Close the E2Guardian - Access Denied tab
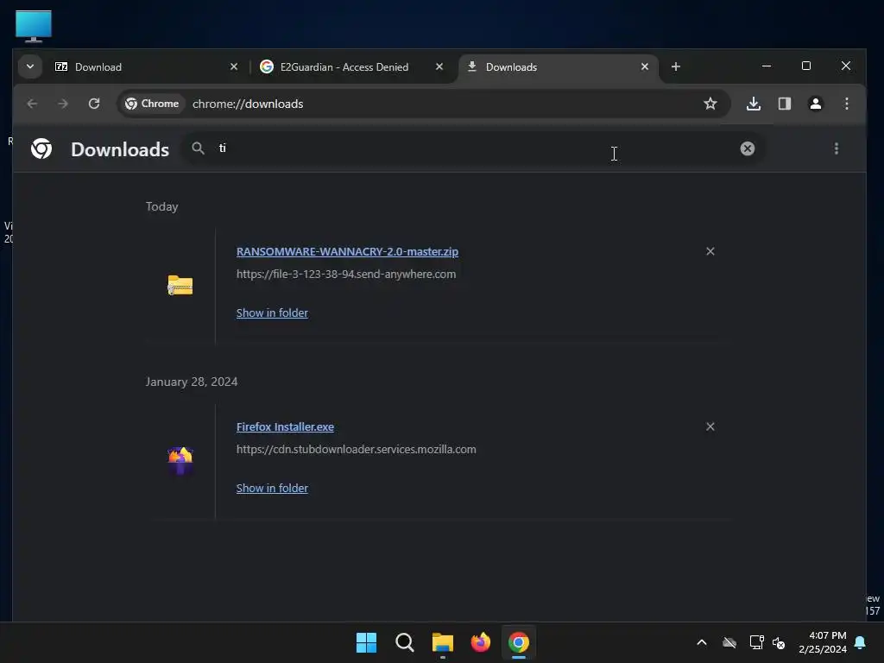This screenshot has width=884, height=663. click(x=439, y=66)
